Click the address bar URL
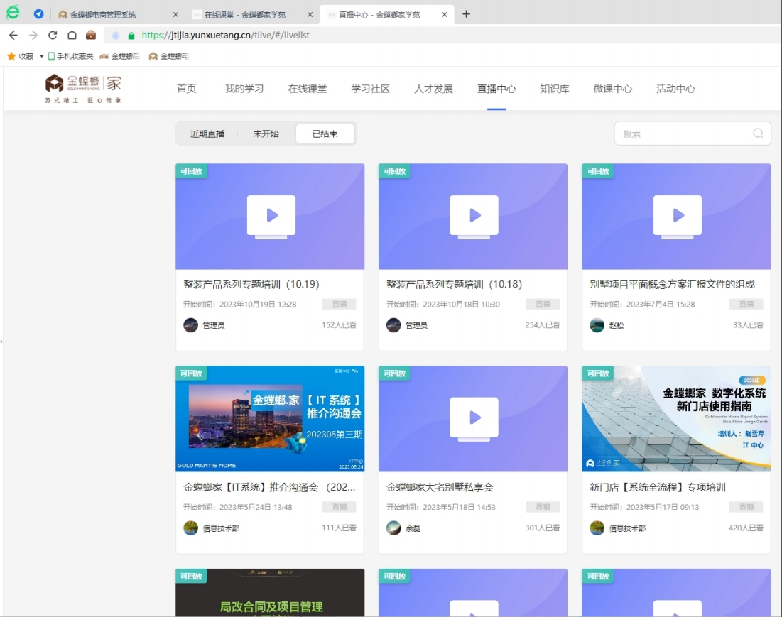The image size is (782, 617). (225, 36)
